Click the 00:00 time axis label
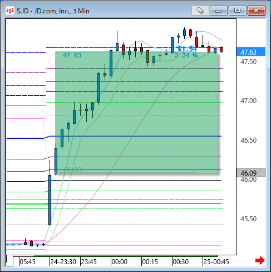The image size is (271, 272). (x=120, y=262)
